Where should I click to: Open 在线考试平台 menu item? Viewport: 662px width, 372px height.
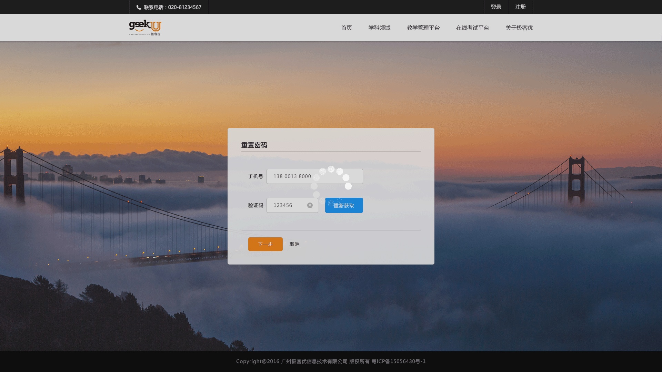(472, 28)
